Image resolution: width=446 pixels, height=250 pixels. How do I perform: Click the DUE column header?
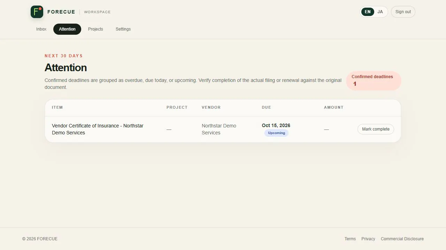click(267, 107)
